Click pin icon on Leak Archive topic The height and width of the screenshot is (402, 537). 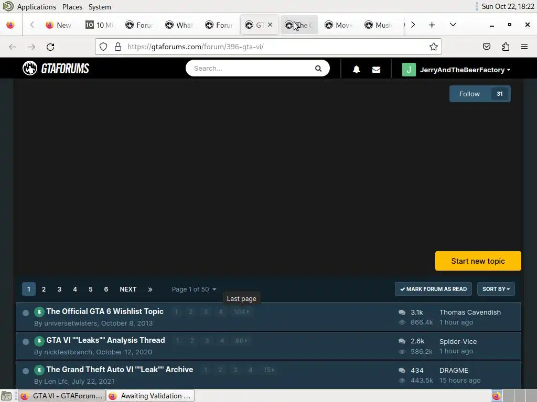click(x=39, y=370)
